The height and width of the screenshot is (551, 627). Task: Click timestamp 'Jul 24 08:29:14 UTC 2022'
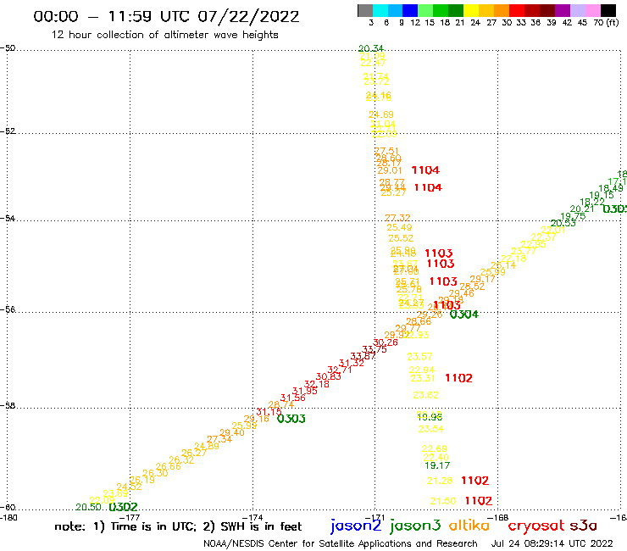[552, 544]
